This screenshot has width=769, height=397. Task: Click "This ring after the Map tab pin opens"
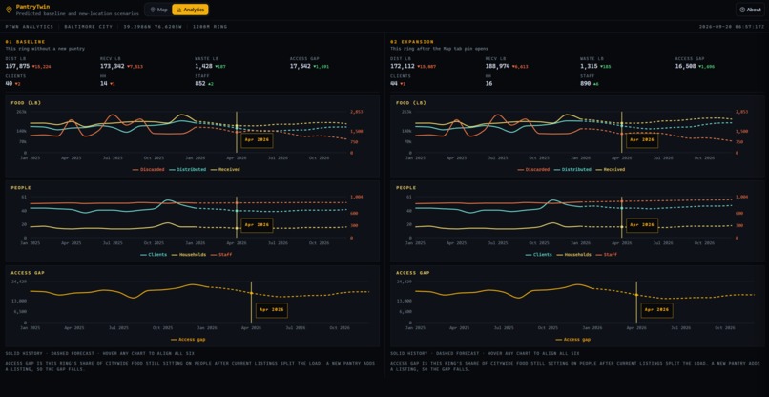tap(439, 49)
